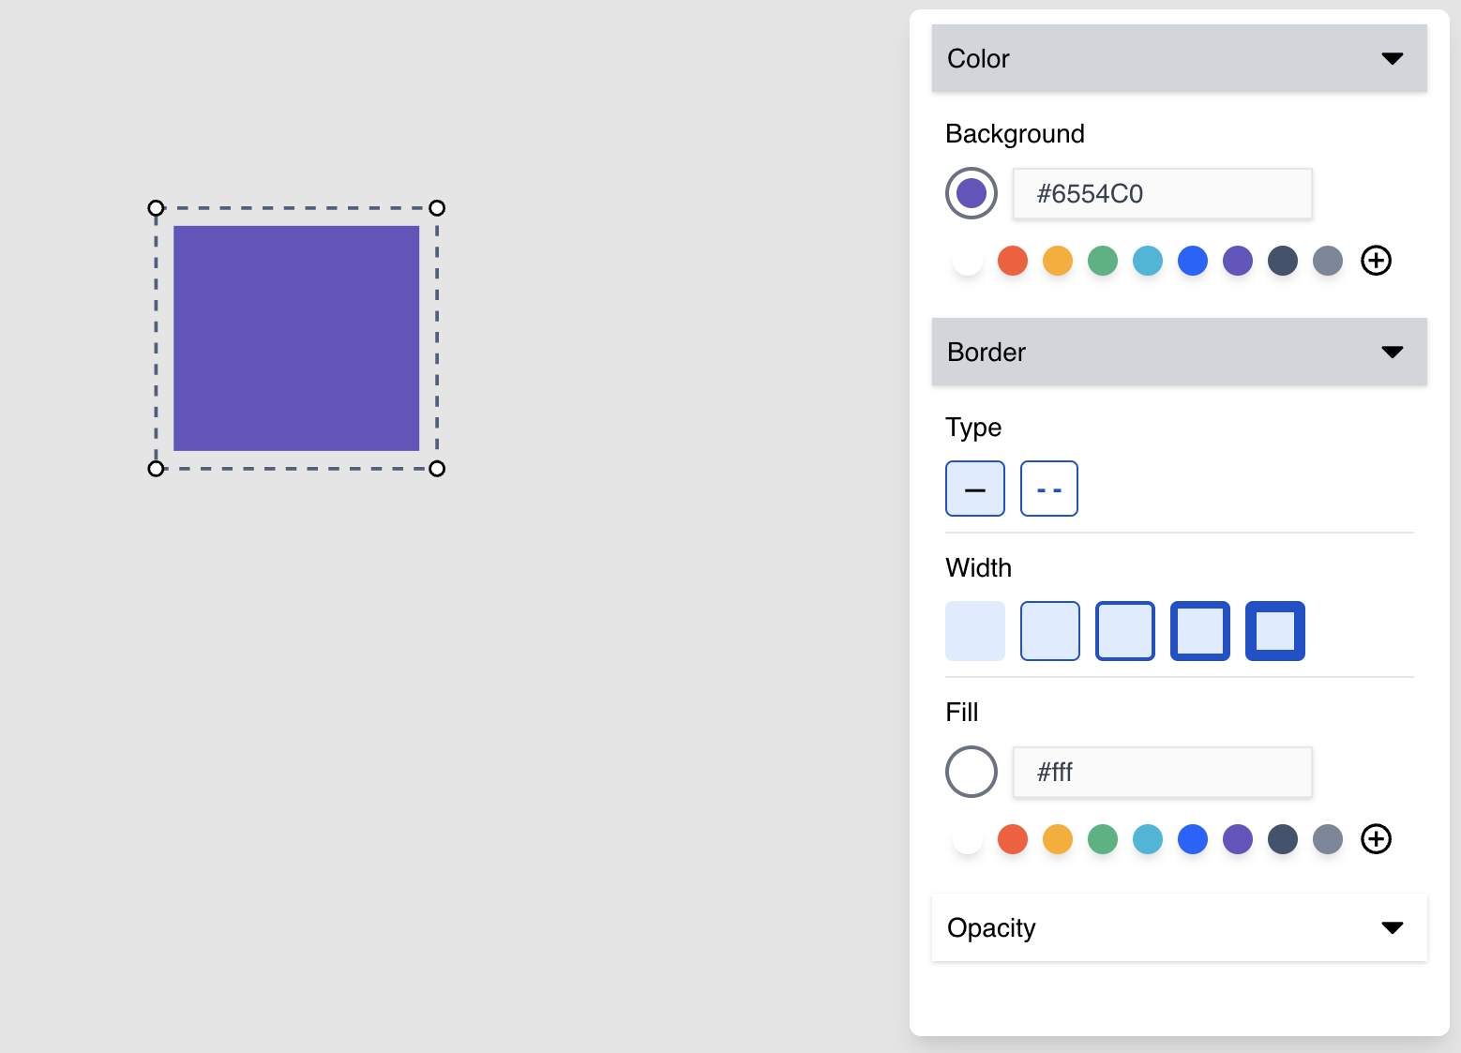
Task: Choose the no-border width option
Action: click(x=974, y=631)
